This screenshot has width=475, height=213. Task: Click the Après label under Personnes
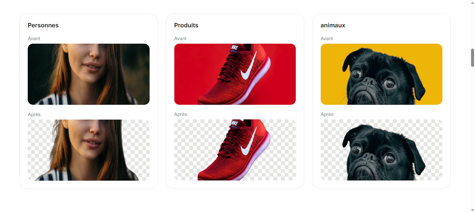click(x=34, y=114)
